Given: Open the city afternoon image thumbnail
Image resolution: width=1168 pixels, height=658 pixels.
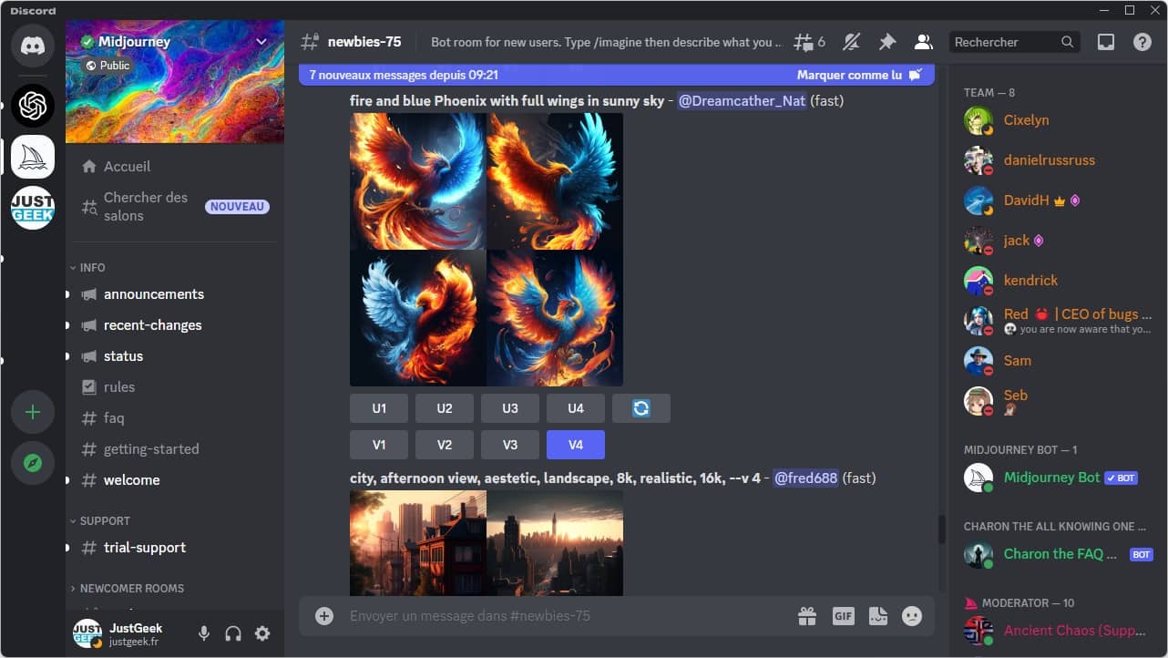Looking at the screenshot, I should tap(487, 543).
